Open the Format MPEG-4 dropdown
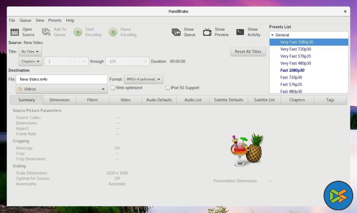 tap(144, 79)
